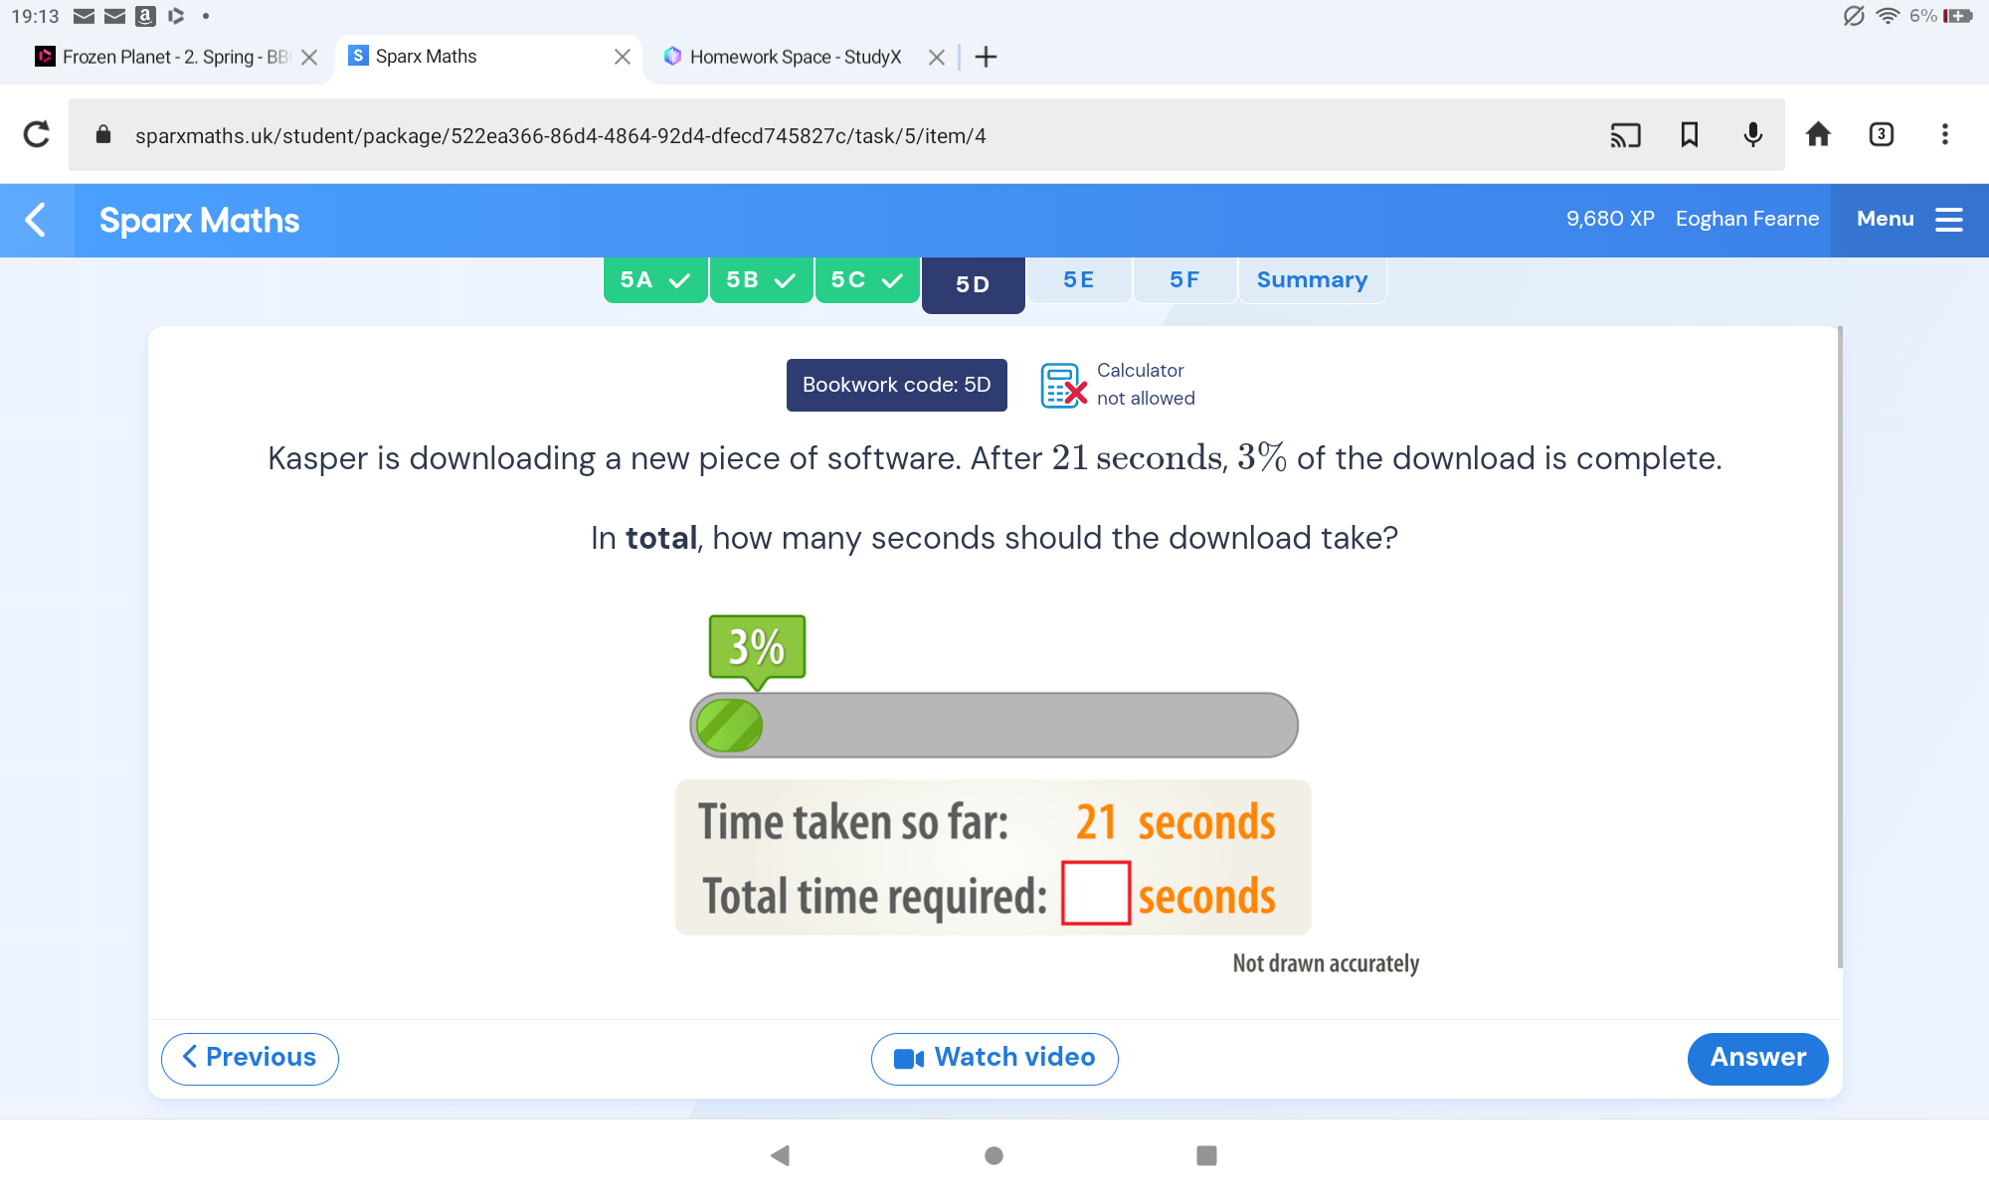Viewport: 1989px width, 1193px height.
Task: Go to the Previous question
Action: point(250,1059)
